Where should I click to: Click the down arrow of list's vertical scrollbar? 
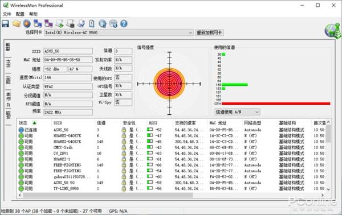[328, 189]
